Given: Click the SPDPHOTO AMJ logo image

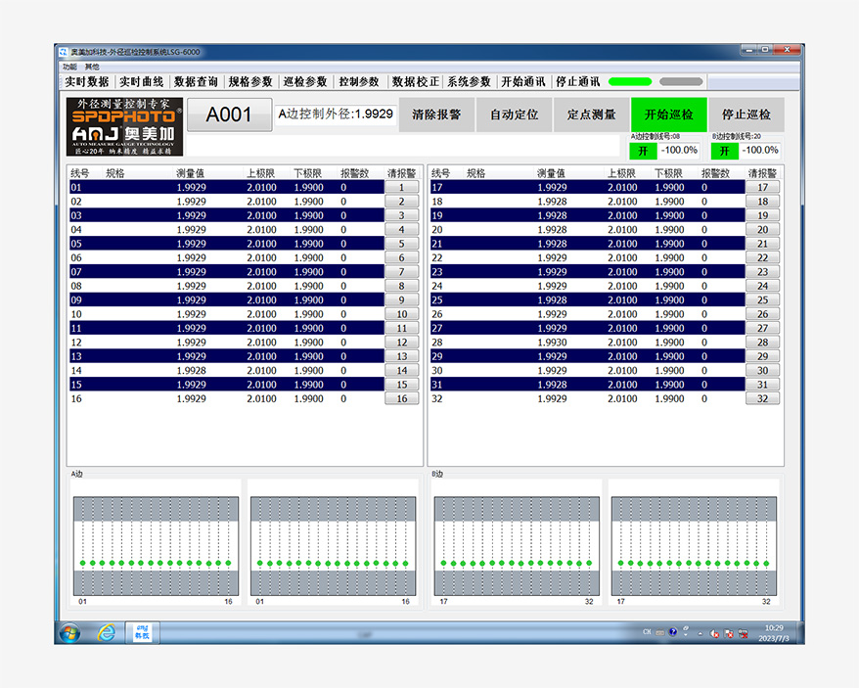Looking at the screenshot, I should (x=124, y=126).
